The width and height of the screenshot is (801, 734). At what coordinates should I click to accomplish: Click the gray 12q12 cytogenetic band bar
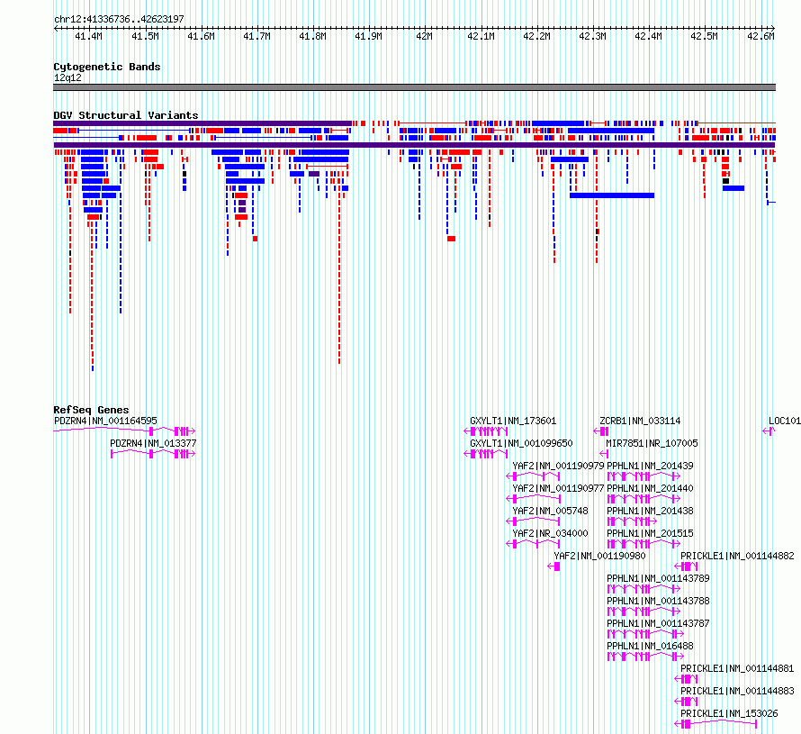click(414, 87)
